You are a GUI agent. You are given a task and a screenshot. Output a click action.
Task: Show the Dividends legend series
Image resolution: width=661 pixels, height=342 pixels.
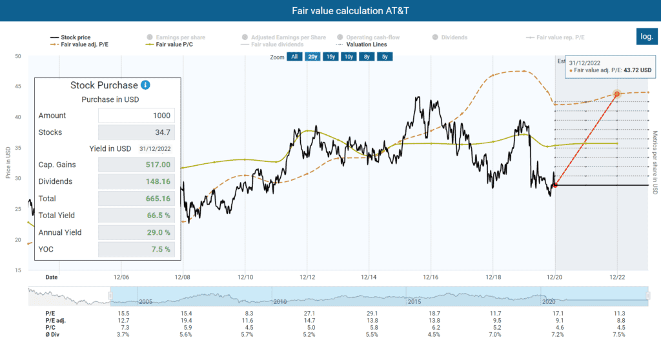[450, 37]
